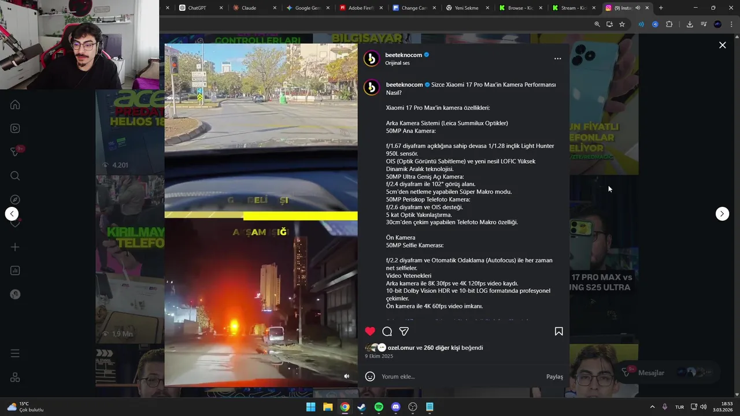
Task: Open a new browser tab
Action: click(x=661, y=8)
